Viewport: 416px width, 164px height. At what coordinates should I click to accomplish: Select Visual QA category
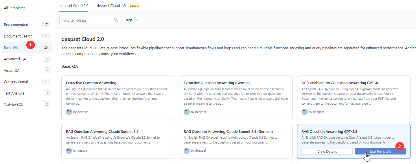coord(12,70)
